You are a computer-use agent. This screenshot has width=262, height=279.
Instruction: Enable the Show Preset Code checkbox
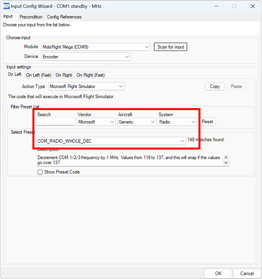(x=40, y=172)
